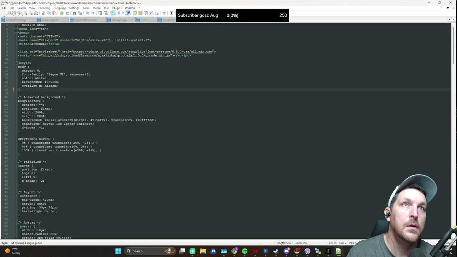The width and height of the screenshot is (457, 257).
Task: Click the taskbar Search box
Action: click(150, 251)
